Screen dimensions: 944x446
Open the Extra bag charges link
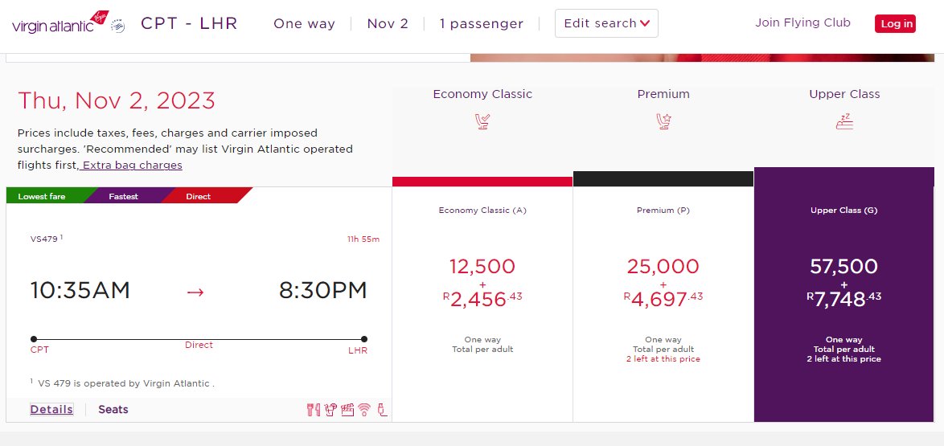tap(132, 165)
